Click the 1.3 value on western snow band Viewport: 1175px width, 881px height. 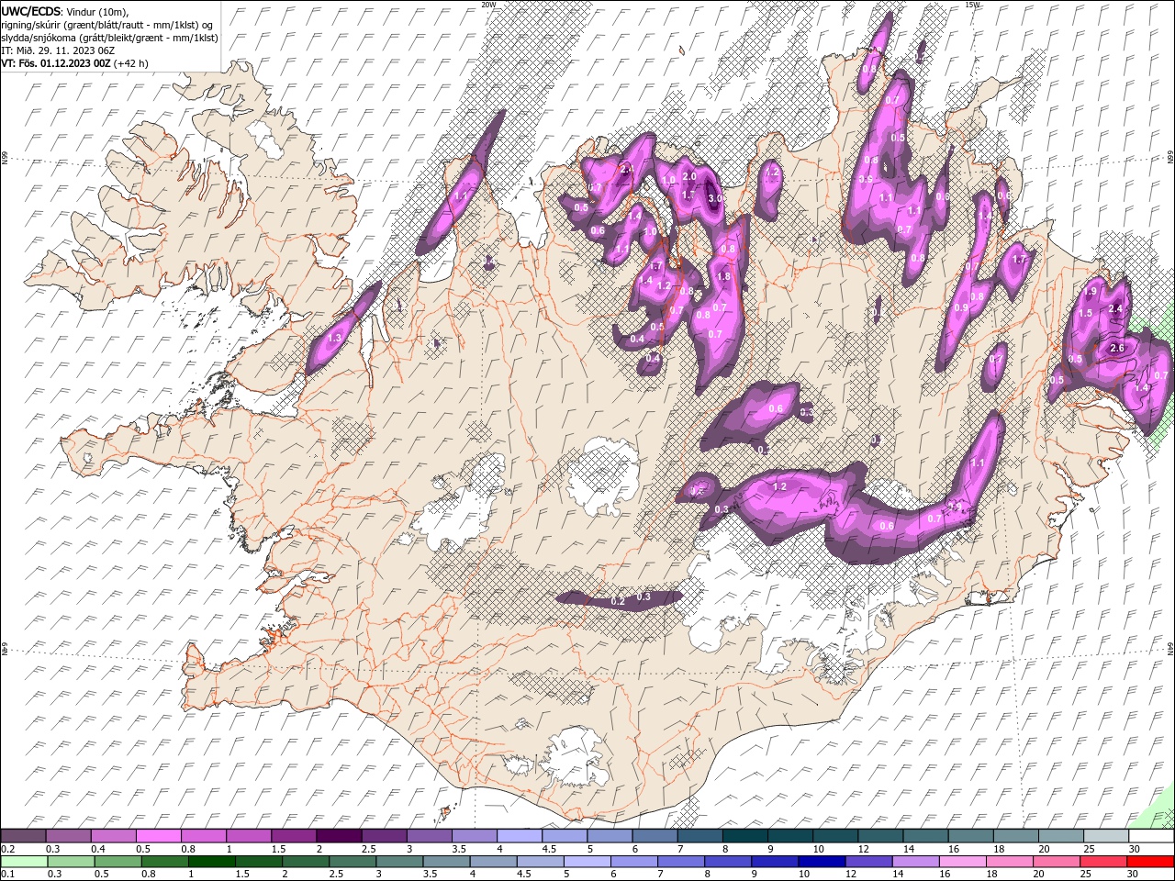(334, 339)
